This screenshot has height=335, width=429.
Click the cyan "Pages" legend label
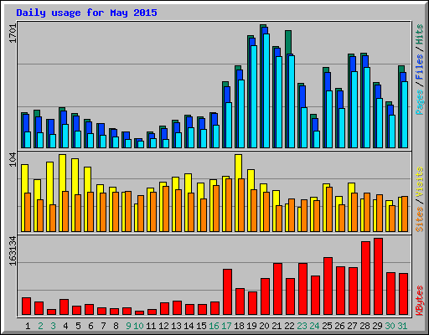tap(420, 102)
